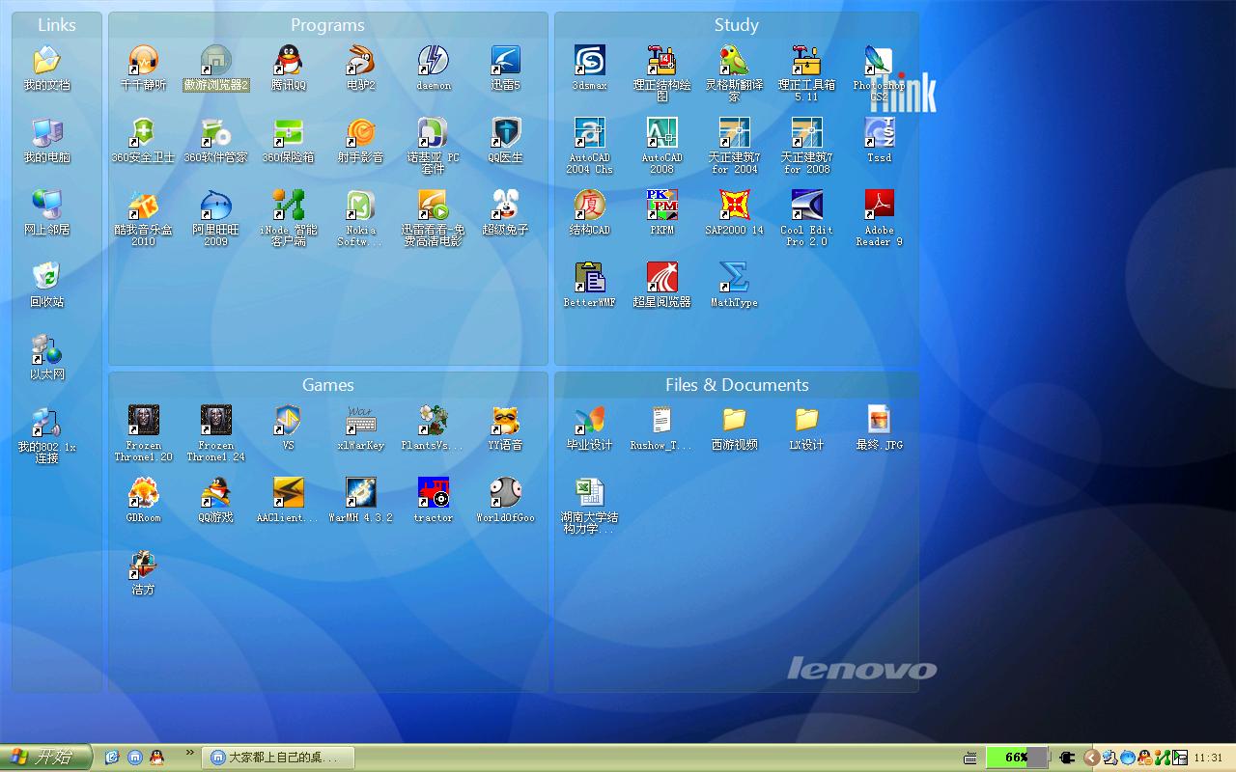Image resolution: width=1236 pixels, height=772 pixels.
Task: Select the daemon tools shortcut
Action: point(433,68)
